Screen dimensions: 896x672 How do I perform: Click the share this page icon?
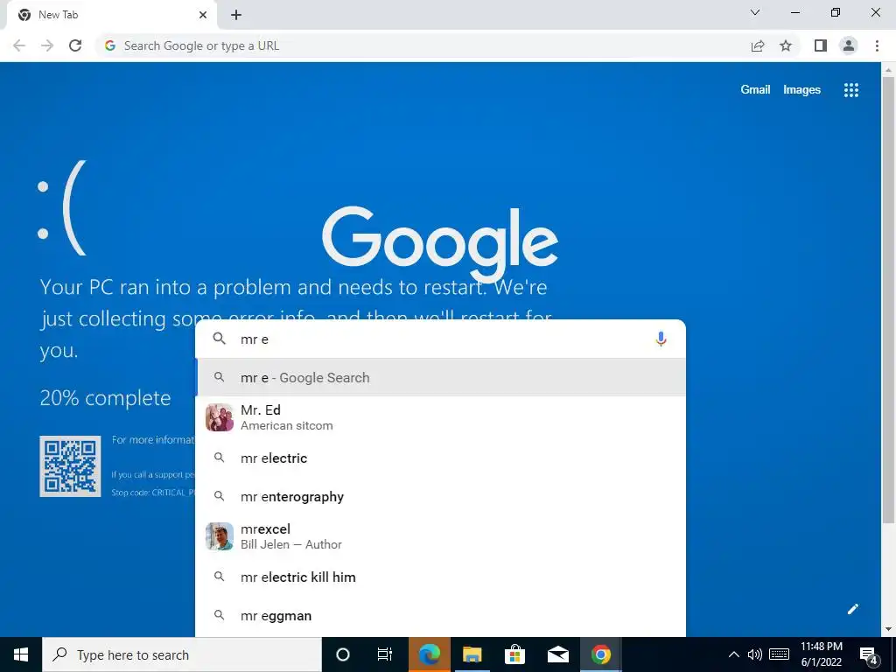click(758, 45)
